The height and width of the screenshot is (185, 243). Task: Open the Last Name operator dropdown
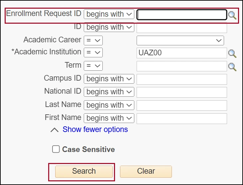coord(109,105)
